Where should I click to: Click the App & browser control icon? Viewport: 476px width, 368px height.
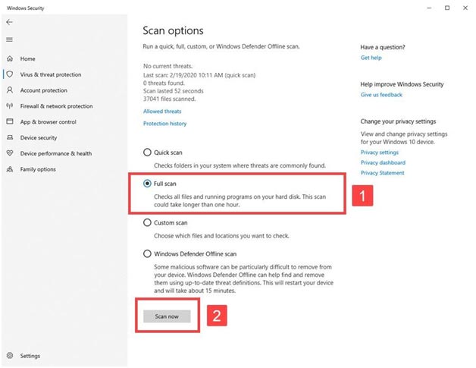tap(10, 121)
